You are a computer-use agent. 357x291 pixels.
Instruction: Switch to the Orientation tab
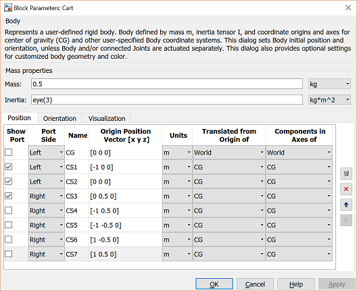(59, 118)
